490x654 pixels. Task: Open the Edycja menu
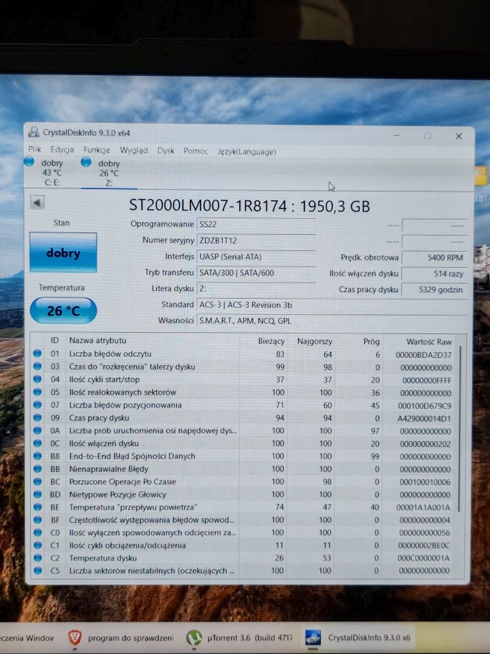[62, 150]
